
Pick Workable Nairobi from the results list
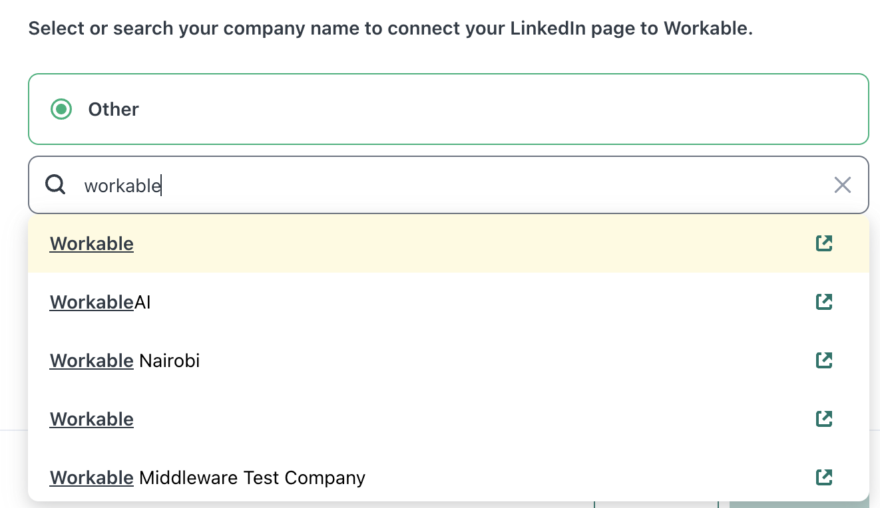pyautogui.click(x=399, y=360)
